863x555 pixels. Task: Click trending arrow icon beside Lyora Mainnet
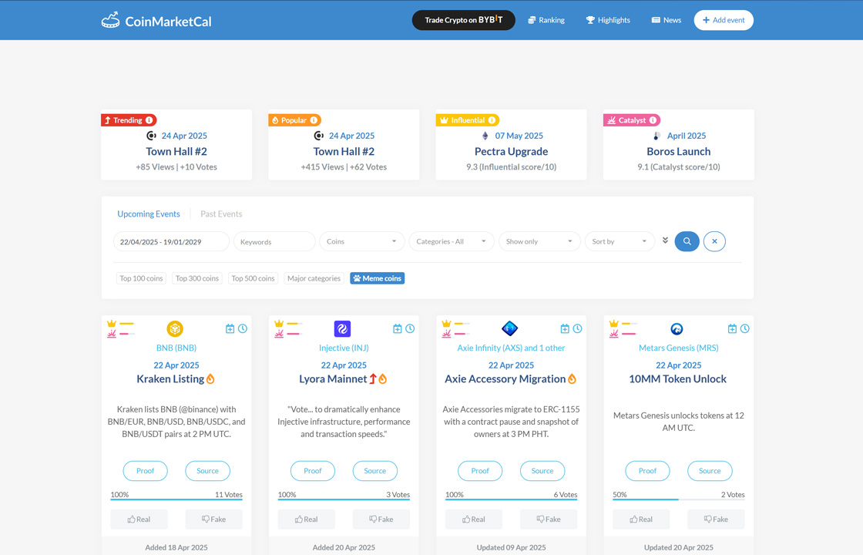pos(373,378)
